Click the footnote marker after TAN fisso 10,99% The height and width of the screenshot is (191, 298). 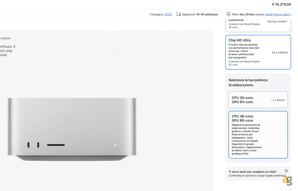[287, 21]
